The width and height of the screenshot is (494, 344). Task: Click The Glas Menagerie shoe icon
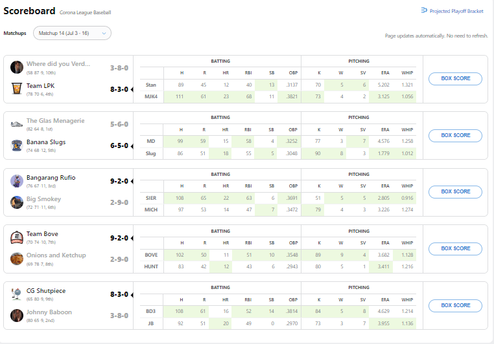pyautogui.click(x=17, y=124)
